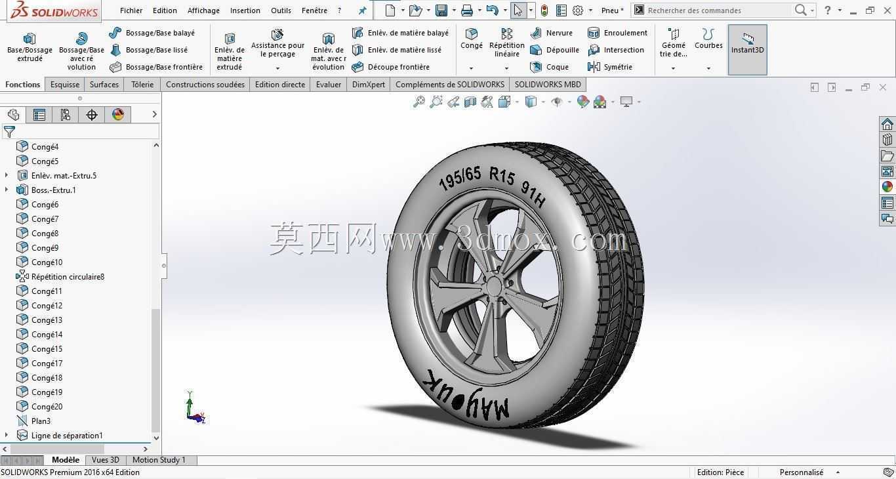Choose Bossage/Base frontière
This screenshot has width=896, height=479.
pos(156,67)
